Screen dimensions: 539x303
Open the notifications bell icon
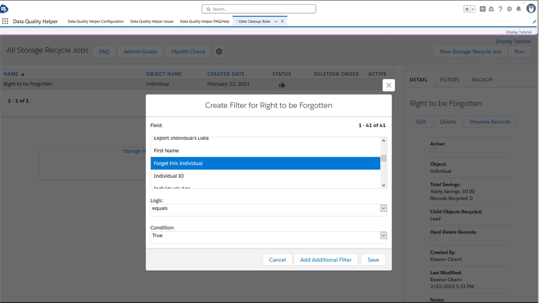(x=519, y=9)
